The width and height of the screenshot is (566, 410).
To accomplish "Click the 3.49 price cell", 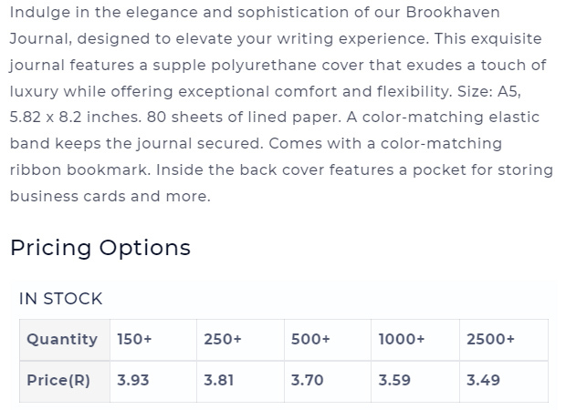I will pyautogui.click(x=504, y=382).
